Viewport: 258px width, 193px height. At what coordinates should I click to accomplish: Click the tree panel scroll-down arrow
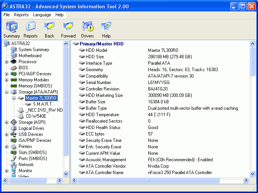66,174
